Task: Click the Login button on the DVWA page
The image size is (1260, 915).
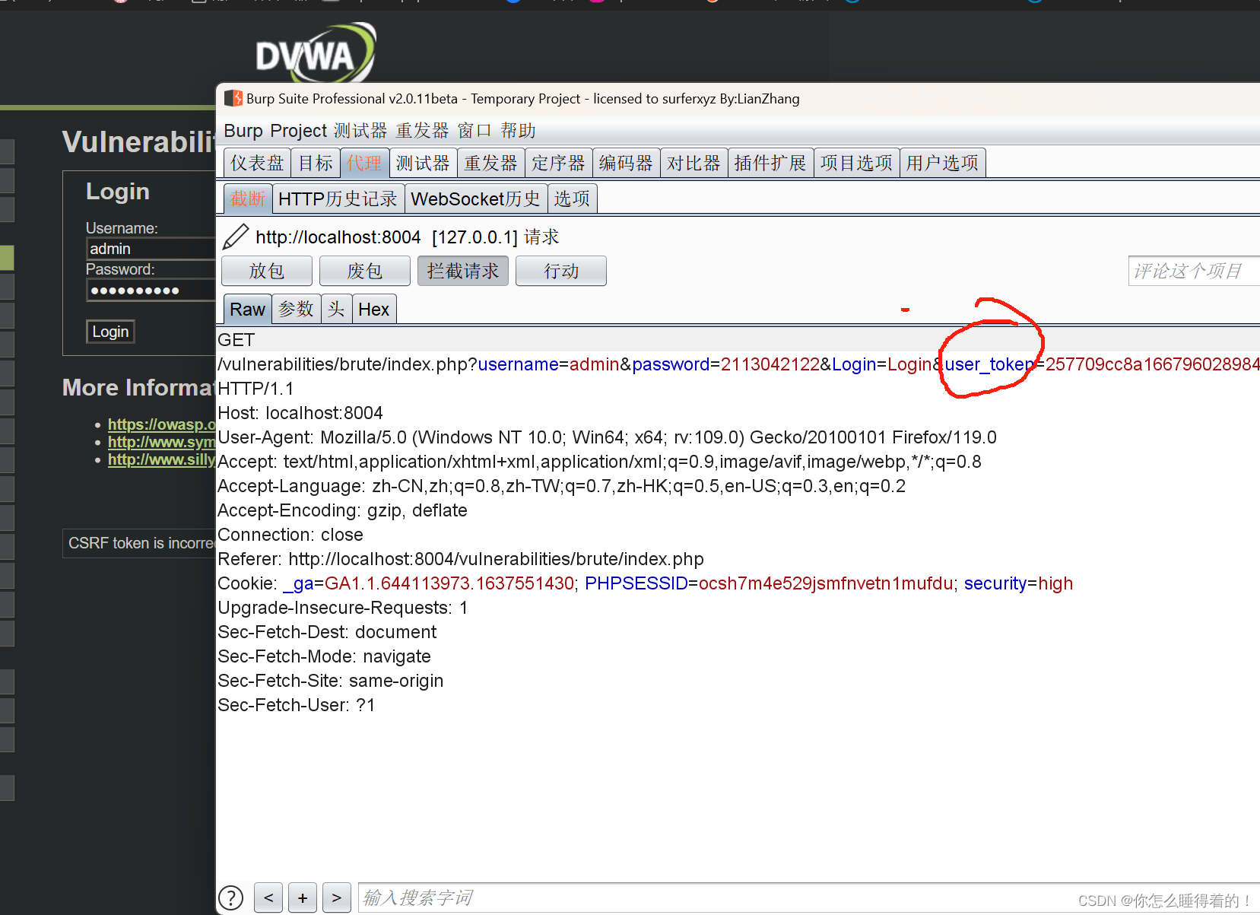Action: (x=110, y=332)
